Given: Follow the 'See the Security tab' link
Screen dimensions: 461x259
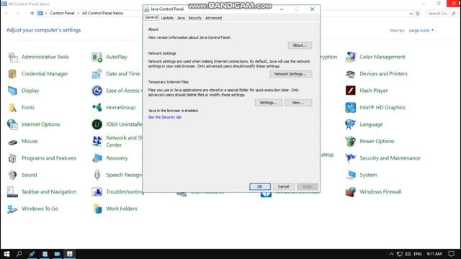Looking at the screenshot, I should point(165,117).
